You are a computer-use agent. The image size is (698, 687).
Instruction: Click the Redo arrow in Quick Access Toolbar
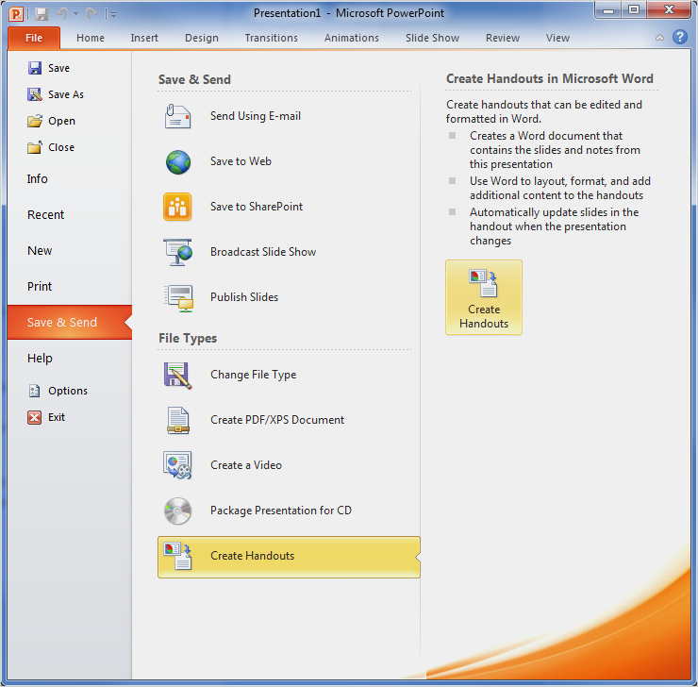(x=91, y=14)
